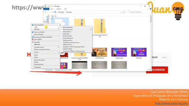The width and height of the screenshot is (189, 106).
Task: Choose Mover a OneDrive cloud icon entry
Action: tap(33, 25)
